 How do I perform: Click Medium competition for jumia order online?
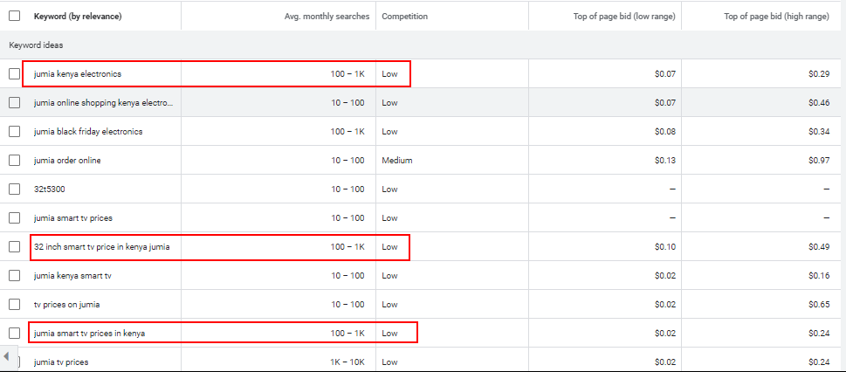(x=397, y=161)
